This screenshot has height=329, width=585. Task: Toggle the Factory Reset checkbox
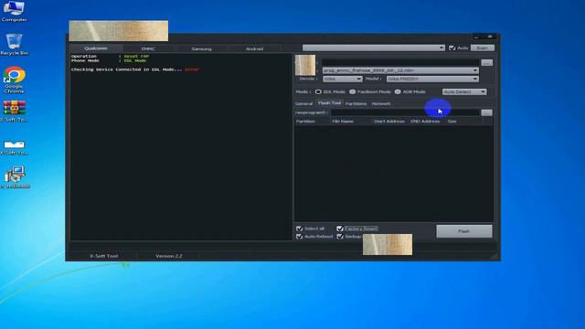point(340,228)
